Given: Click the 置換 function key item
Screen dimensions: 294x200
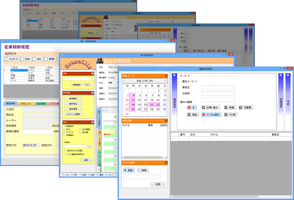Looking at the screenshot, I should point(100,175).
